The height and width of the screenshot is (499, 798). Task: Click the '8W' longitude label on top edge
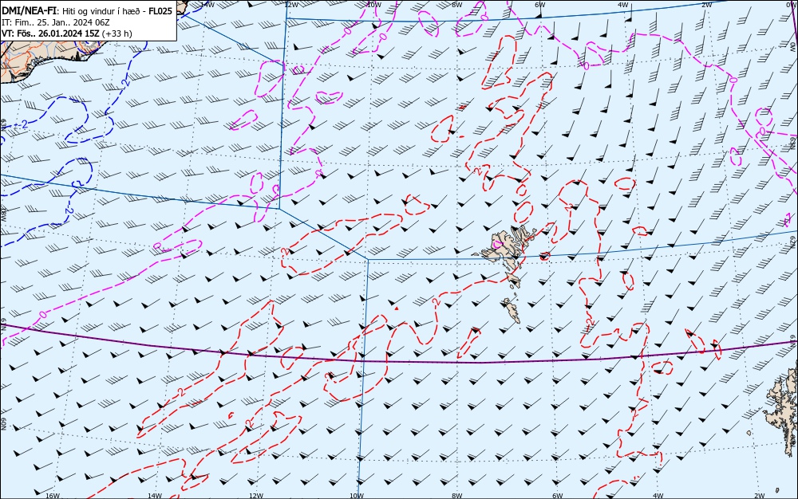tap(457, 5)
